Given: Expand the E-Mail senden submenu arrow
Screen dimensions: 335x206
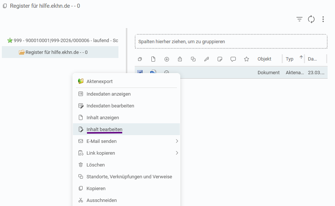Looking at the screenshot, I should point(177,141).
